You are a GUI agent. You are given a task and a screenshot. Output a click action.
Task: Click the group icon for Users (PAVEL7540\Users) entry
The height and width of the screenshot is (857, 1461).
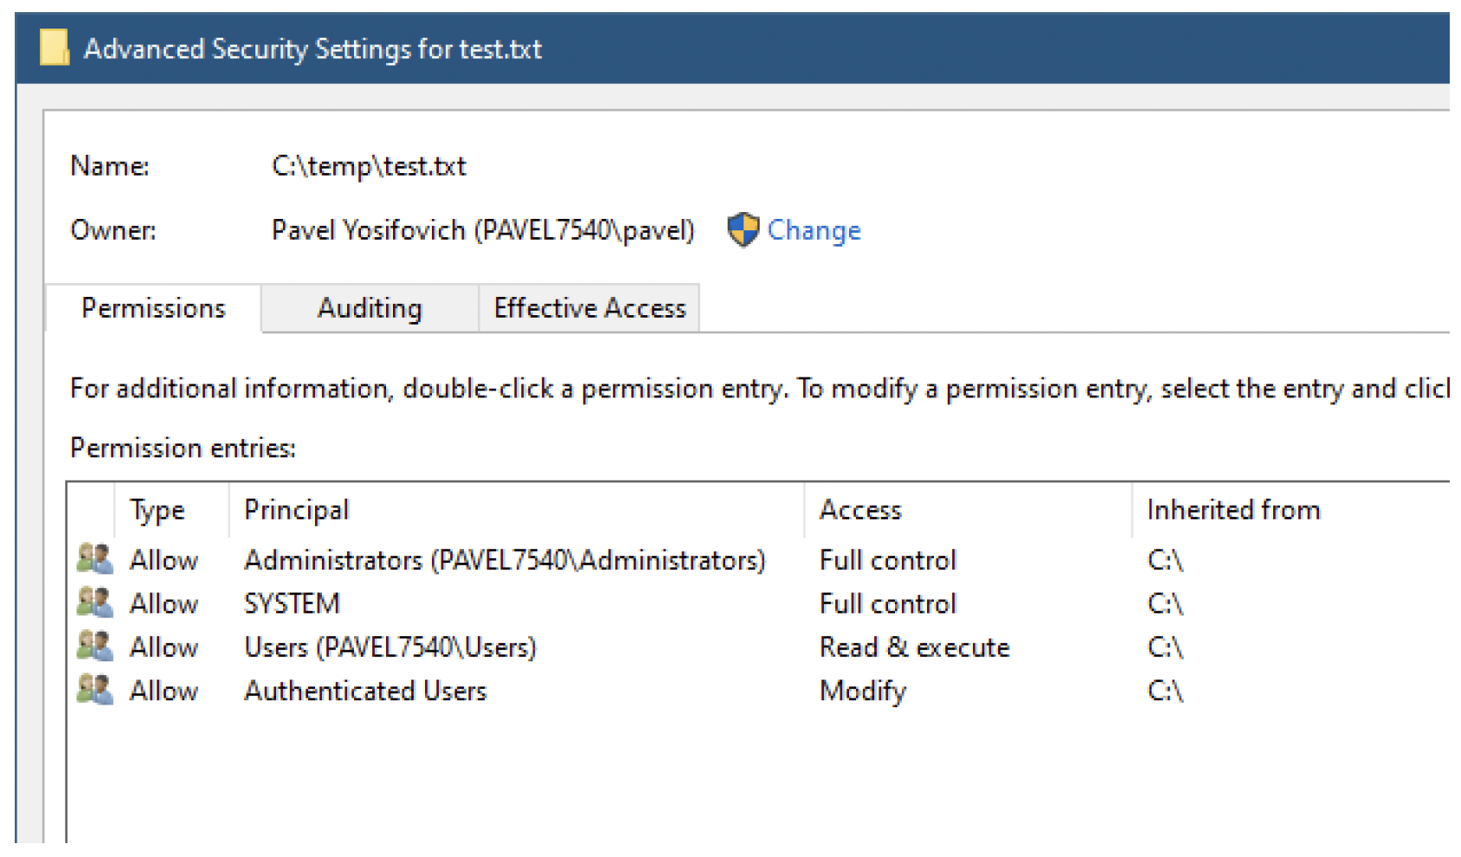[x=94, y=645]
